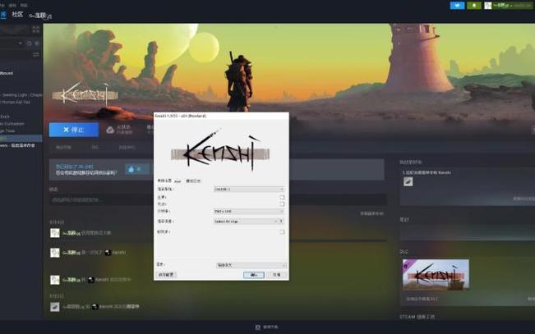Expand the rendering system dropdown
The image size is (535, 334).
[249, 189]
